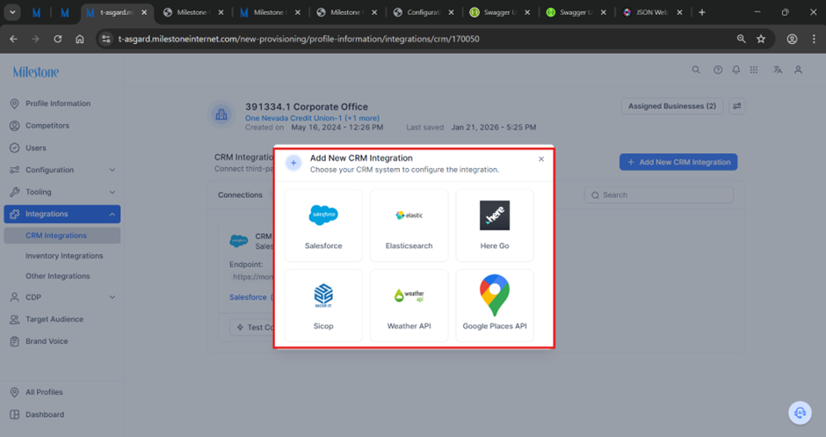
Task: Open the browser home page
Action: click(80, 39)
